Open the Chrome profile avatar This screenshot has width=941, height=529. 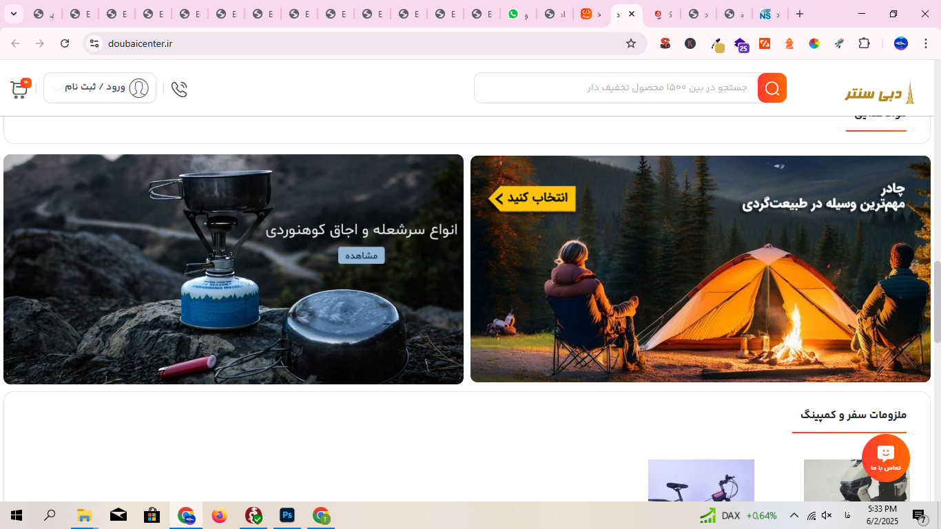[900, 43]
